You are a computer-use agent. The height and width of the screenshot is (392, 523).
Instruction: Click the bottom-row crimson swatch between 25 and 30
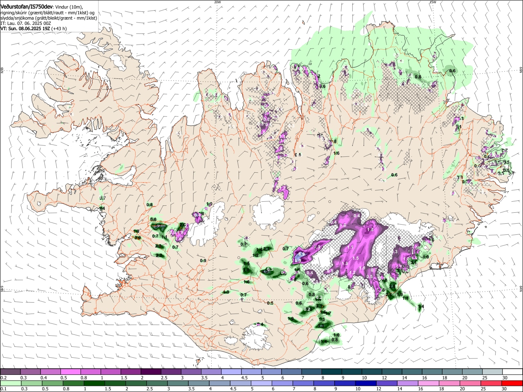490,383
